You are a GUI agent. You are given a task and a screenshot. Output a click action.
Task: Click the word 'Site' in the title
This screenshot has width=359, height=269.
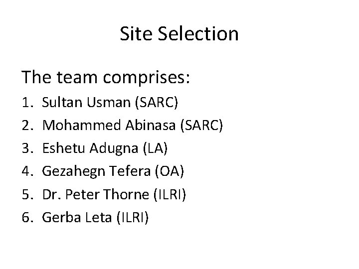[136, 34]
